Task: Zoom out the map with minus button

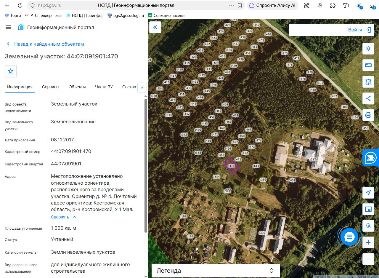Action: [368, 259]
